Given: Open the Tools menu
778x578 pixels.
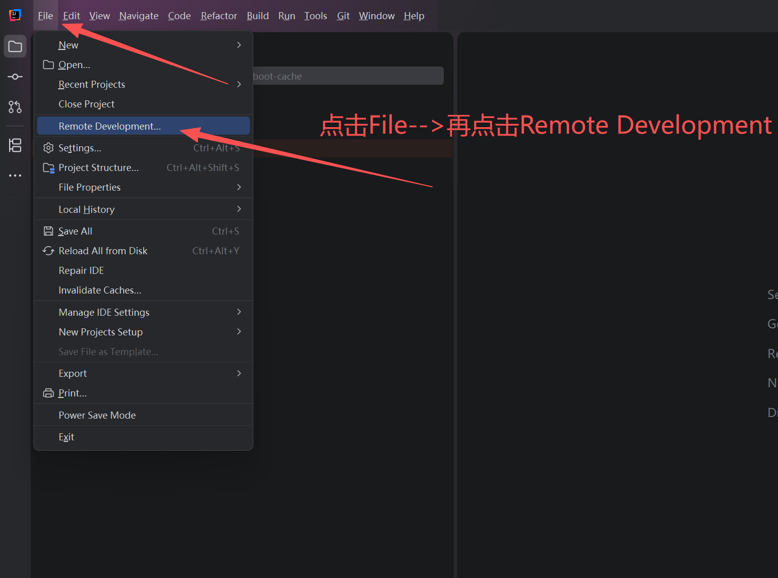Looking at the screenshot, I should pyautogui.click(x=316, y=16).
